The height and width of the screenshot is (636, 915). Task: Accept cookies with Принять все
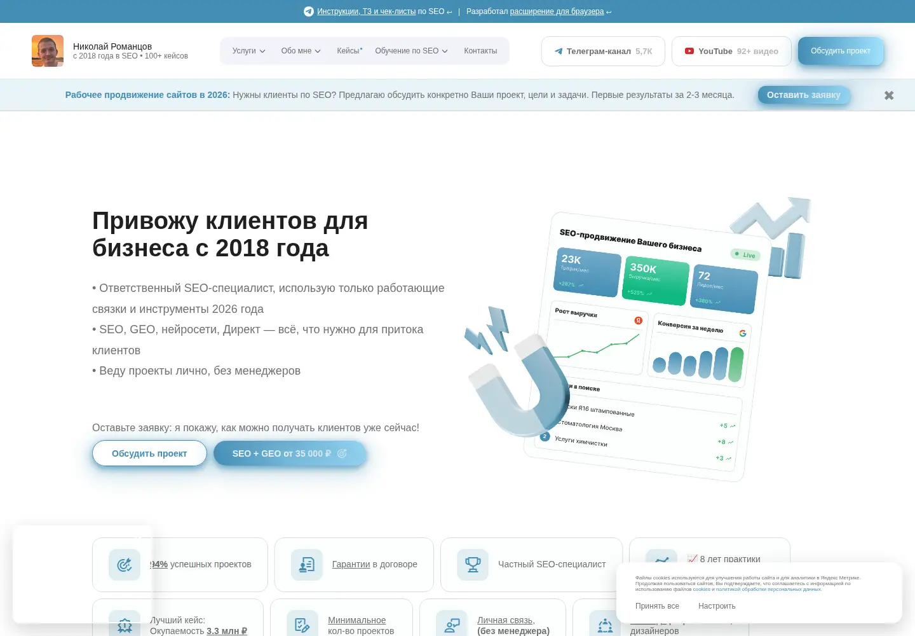(x=657, y=606)
